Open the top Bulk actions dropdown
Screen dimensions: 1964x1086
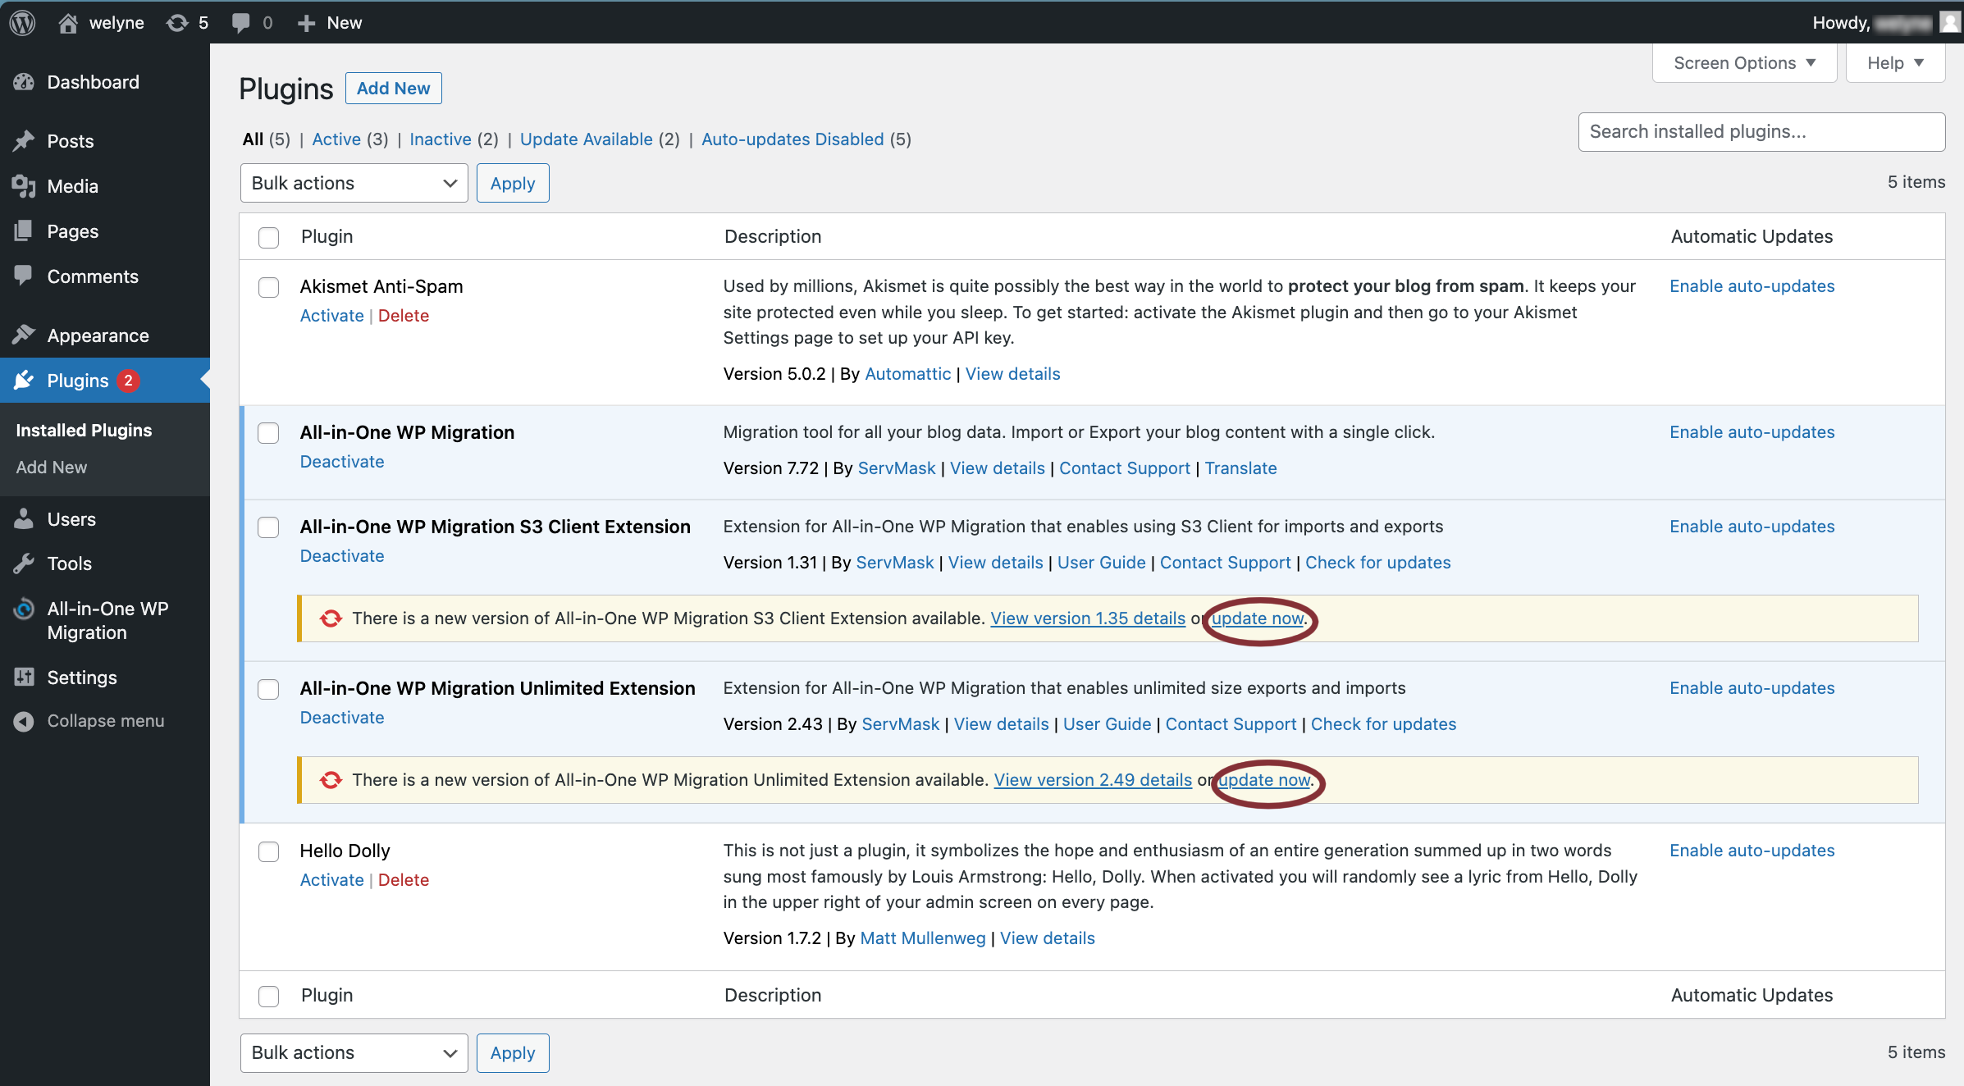354,183
